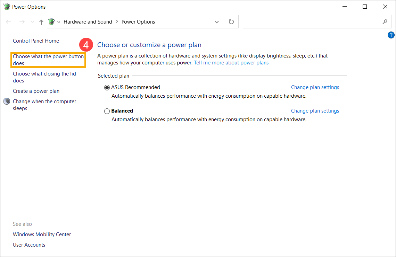
Task: Change plan settings for ASUS Recommended
Action: 315,87
